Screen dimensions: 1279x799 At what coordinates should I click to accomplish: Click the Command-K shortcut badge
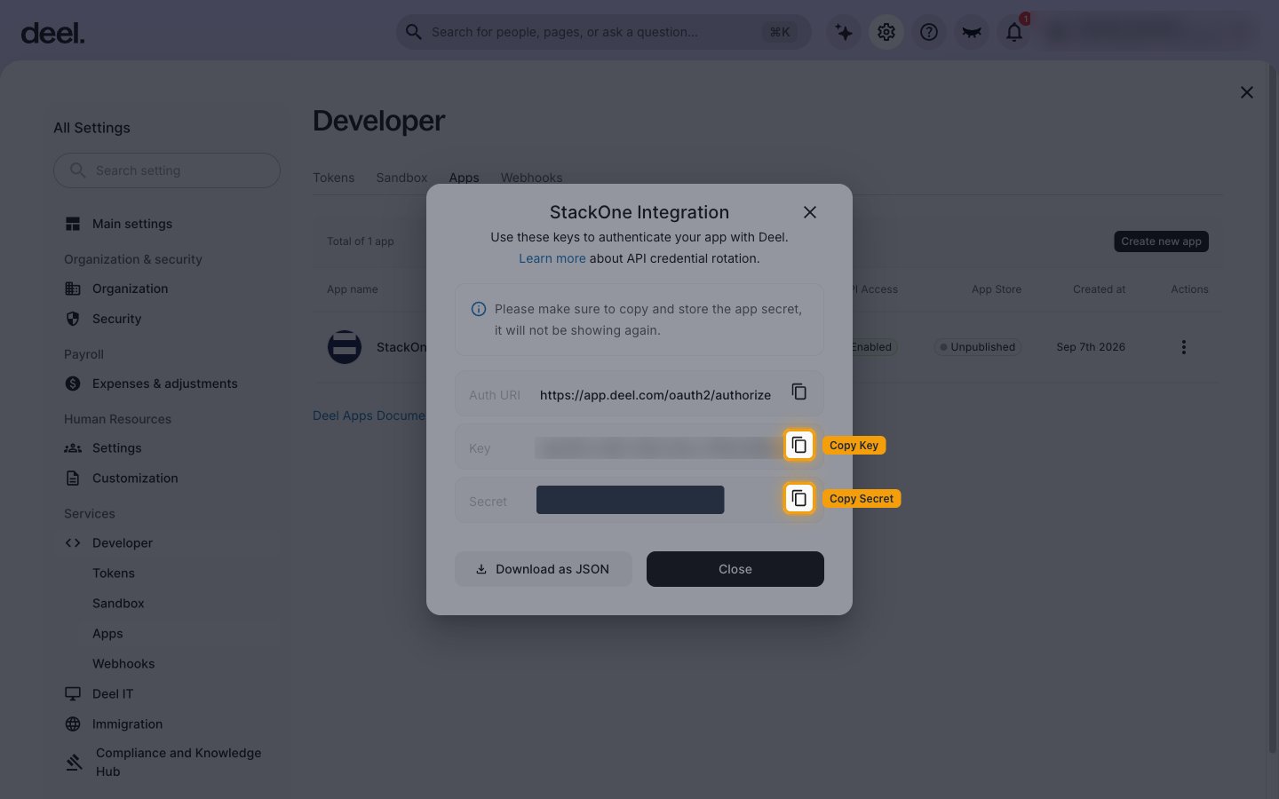(780, 32)
